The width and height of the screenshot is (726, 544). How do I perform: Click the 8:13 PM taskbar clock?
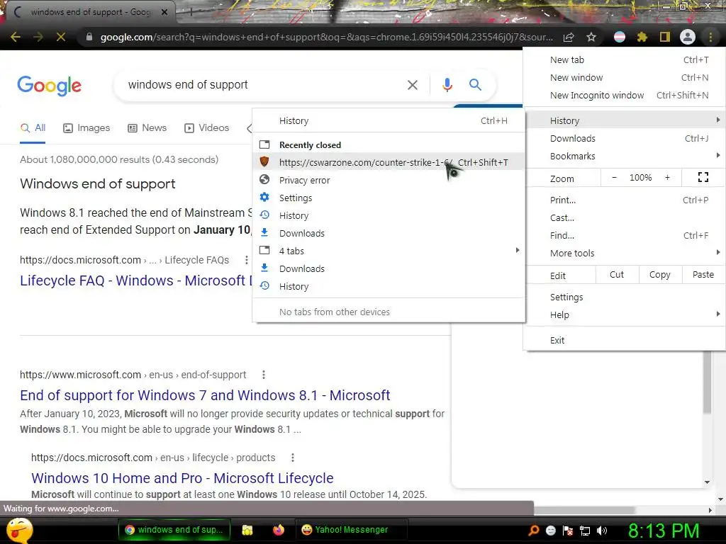[x=663, y=531]
